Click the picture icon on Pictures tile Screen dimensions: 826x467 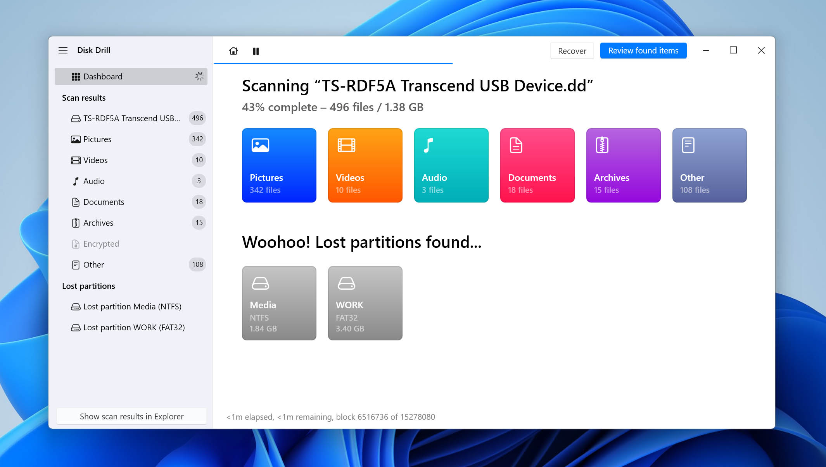pyautogui.click(x=260, y=145)
